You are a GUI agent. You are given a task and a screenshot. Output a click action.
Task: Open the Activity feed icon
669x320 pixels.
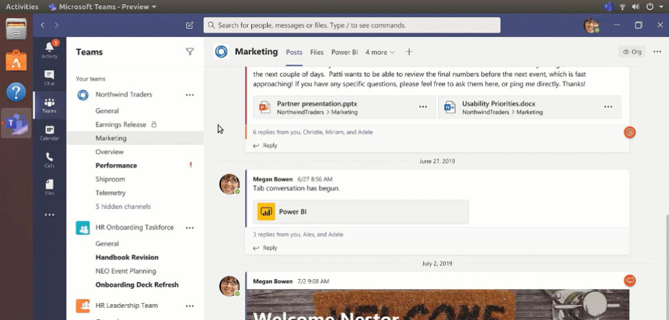click(49, 50)
